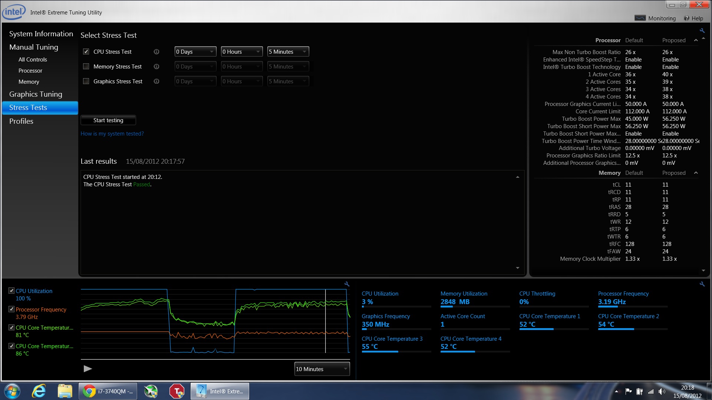The width and height of the screenshot is (712, 400).
Task: Click the network signal tray icon
Action: click(x=651, y=391)
